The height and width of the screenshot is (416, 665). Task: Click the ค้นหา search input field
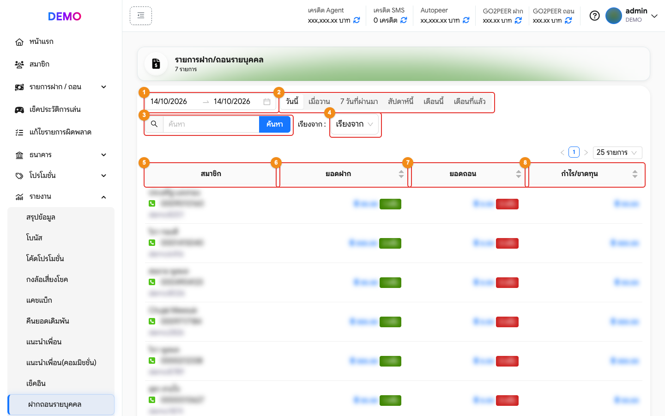tap(211, 124)
